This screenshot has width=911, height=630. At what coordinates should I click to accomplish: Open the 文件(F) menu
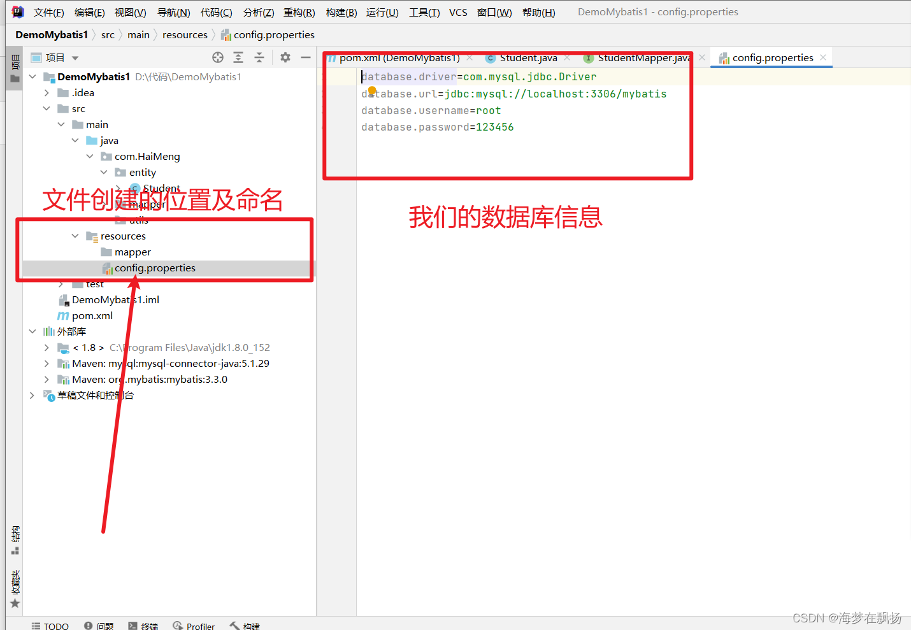[x=49, y=12]
